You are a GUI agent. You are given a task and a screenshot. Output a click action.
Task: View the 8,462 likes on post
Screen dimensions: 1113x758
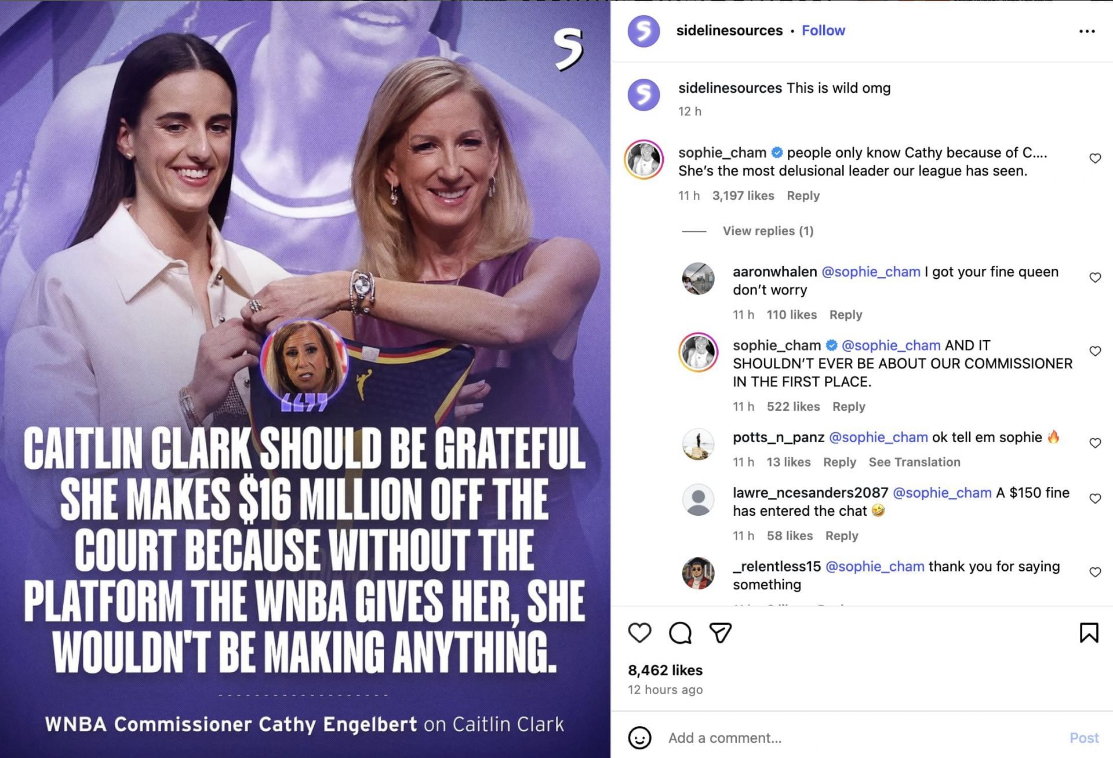pyautogui.click(x=665, y=670)
